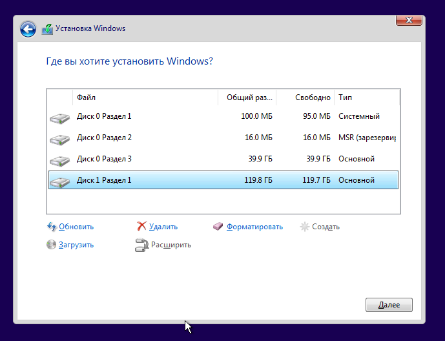The image size is (445, 341).
Task: Click the Установка Windows title text
Action: (90, 28)
